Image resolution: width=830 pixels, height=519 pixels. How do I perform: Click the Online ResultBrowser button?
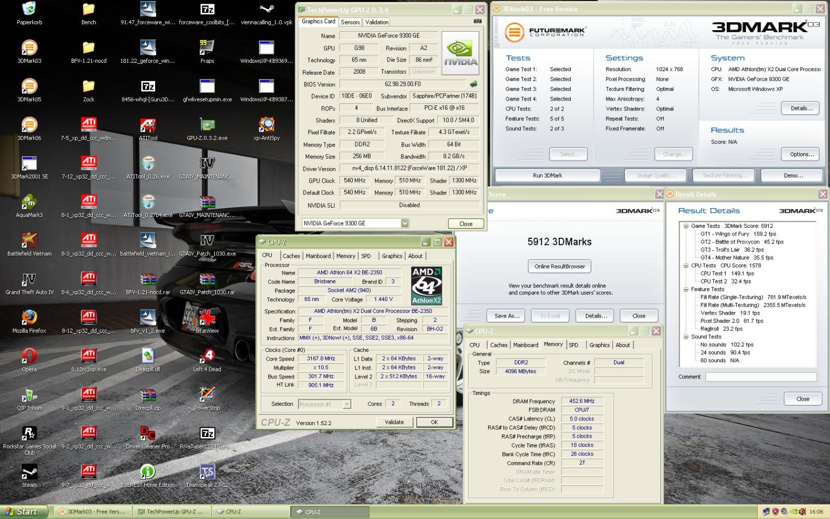point(560,266)
